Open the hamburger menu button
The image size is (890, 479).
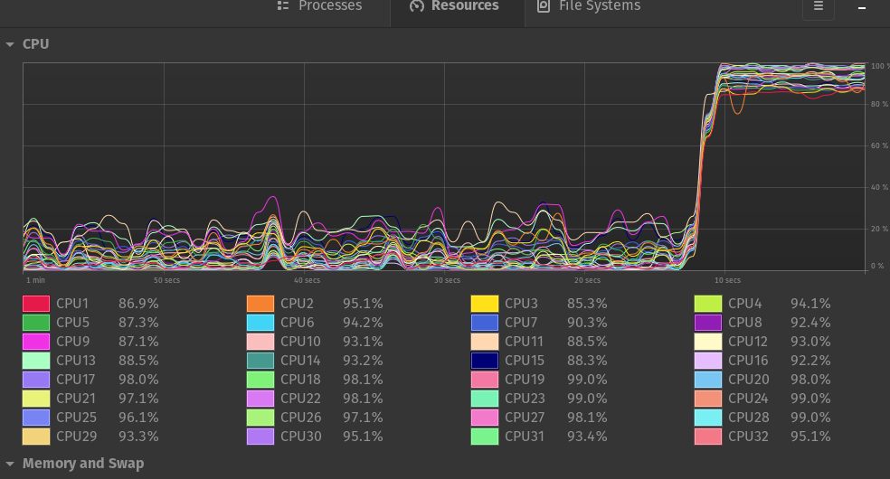pyautogui.click(x=818, y=6)
